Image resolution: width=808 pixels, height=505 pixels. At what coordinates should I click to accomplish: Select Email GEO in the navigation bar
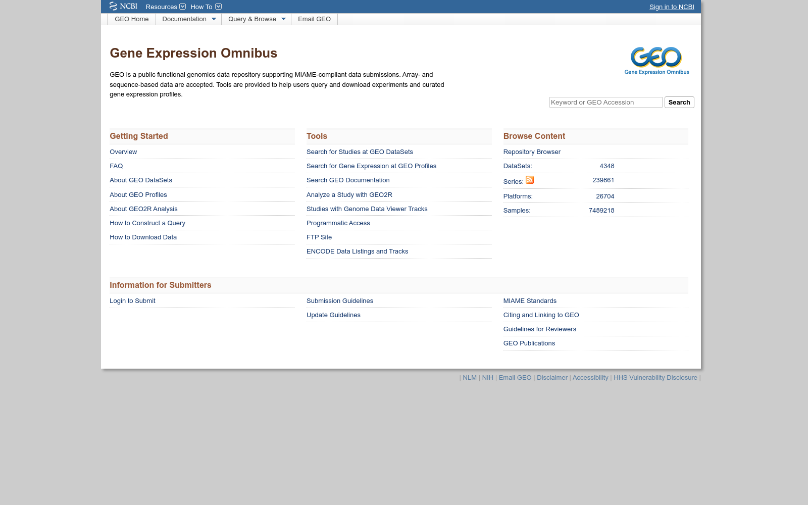314,19
